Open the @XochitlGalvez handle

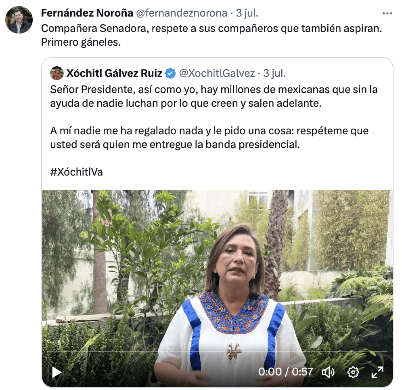coord(217,73)
